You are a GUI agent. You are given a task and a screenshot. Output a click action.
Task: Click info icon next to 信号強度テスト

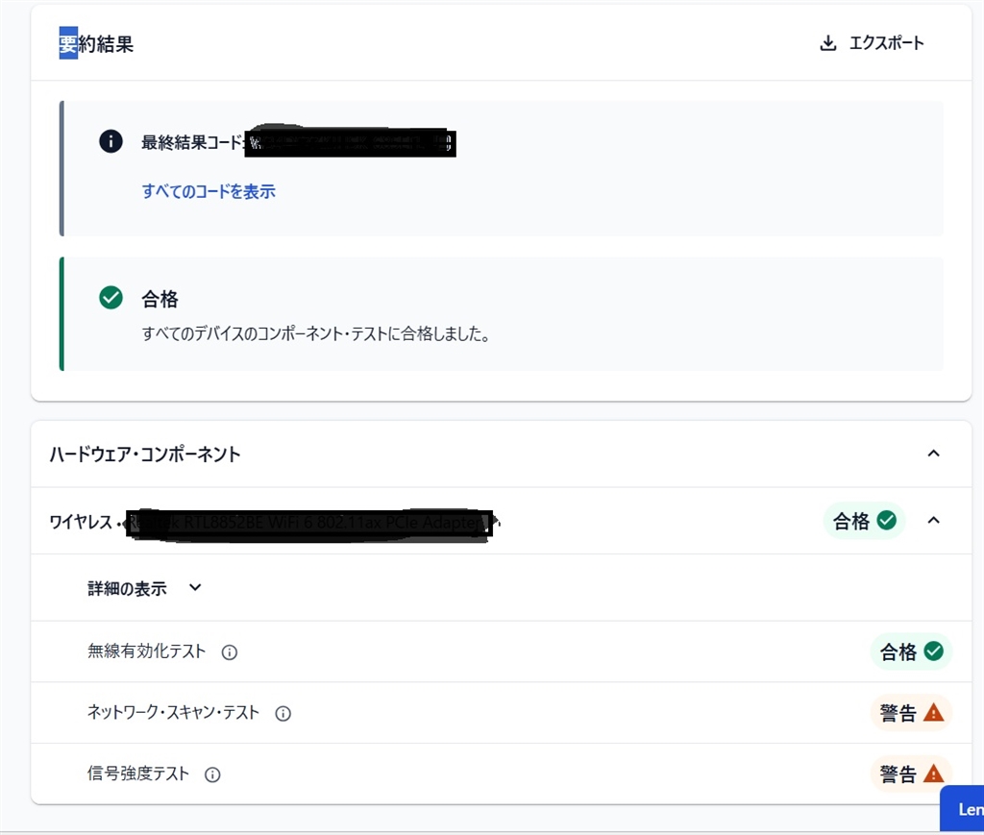[212, 774]
